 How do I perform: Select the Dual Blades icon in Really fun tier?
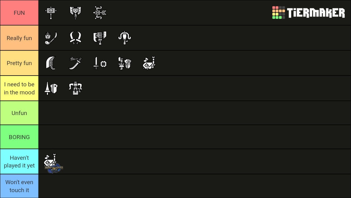pyautogui.click(x=75, y=38)
